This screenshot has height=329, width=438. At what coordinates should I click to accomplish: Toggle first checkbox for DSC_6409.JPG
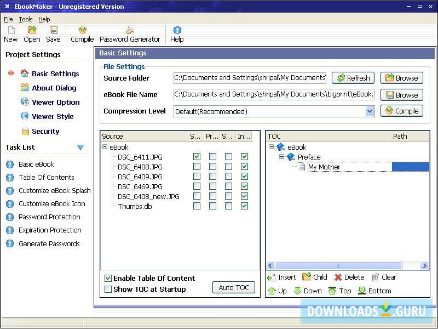click(197, 176)
